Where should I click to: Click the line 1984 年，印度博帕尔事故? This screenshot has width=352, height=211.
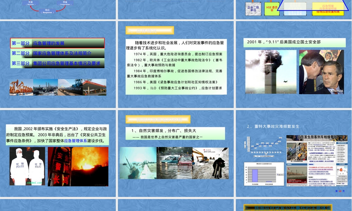tap(175, 73)
